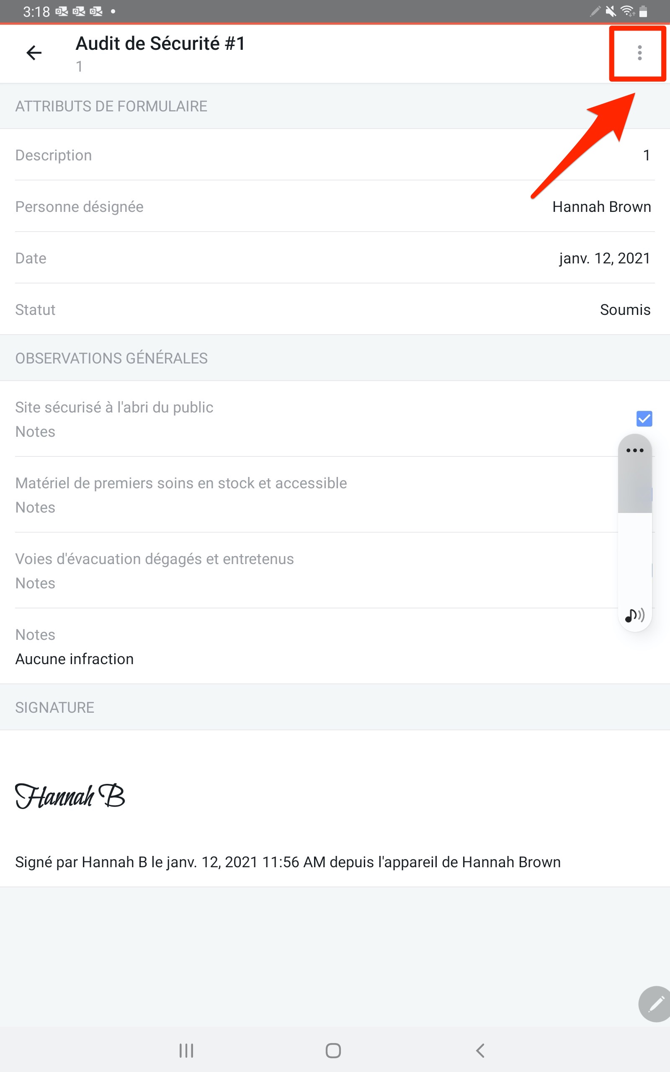The width and height of the screenshot is (670, 1072).
Task: Tap the media volume note icon
Action: [x=634, y=615]
